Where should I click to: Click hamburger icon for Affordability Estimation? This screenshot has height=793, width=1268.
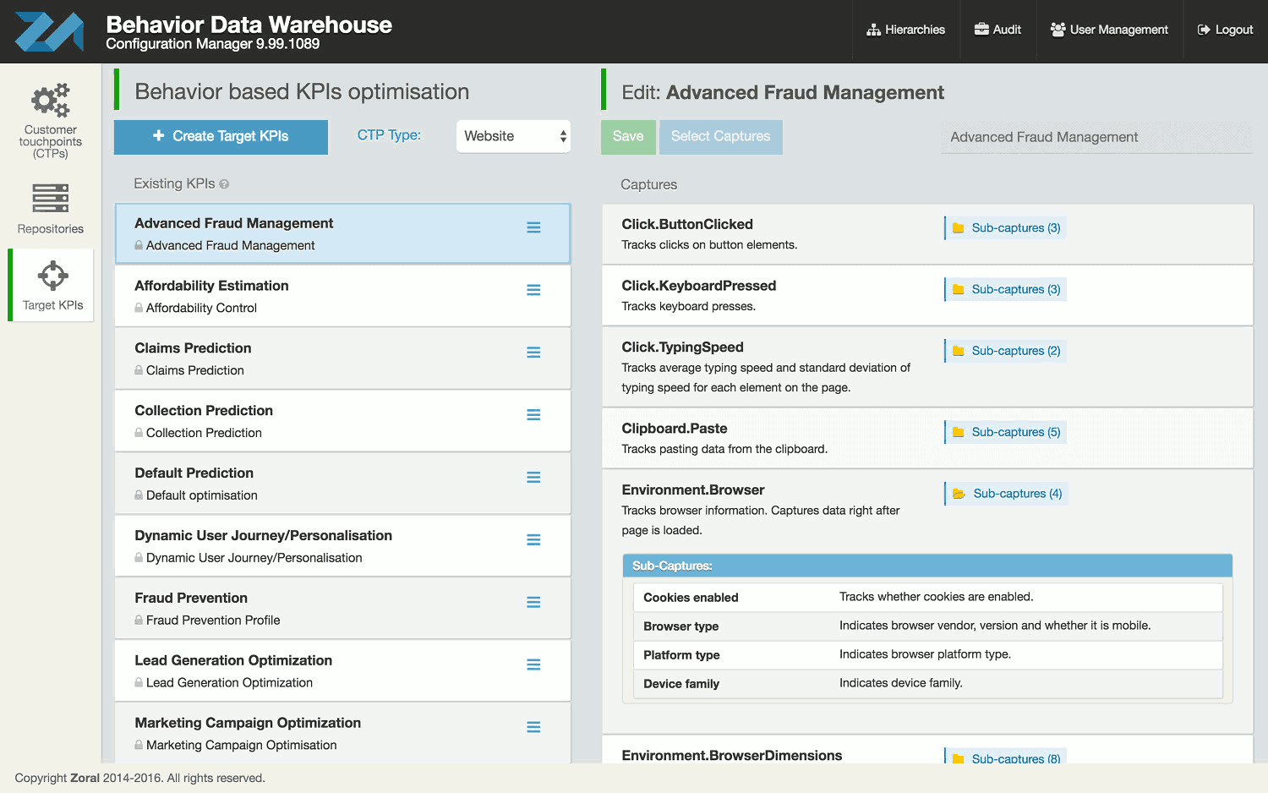[533, 290]
